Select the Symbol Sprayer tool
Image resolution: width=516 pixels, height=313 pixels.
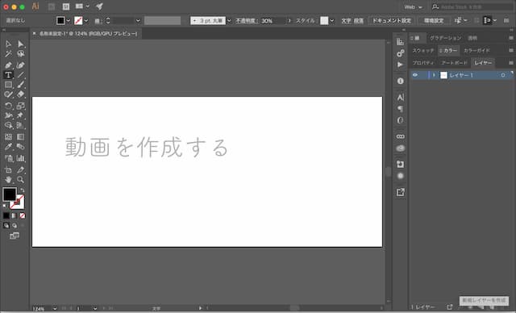pyautogui.click(x=8, y=158)
